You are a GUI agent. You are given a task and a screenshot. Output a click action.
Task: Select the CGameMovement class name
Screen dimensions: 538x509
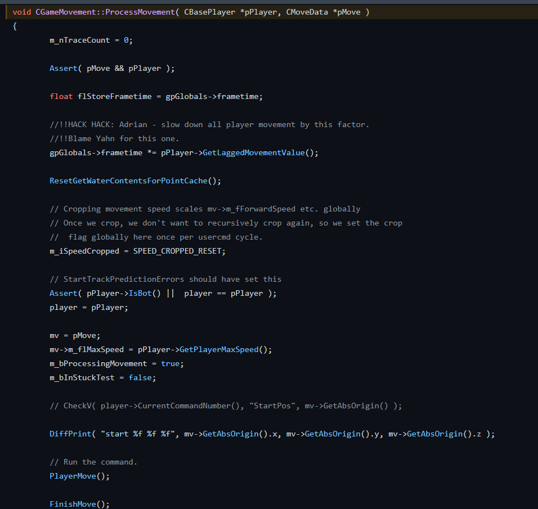pyautogui.click(x=65, y=12)
